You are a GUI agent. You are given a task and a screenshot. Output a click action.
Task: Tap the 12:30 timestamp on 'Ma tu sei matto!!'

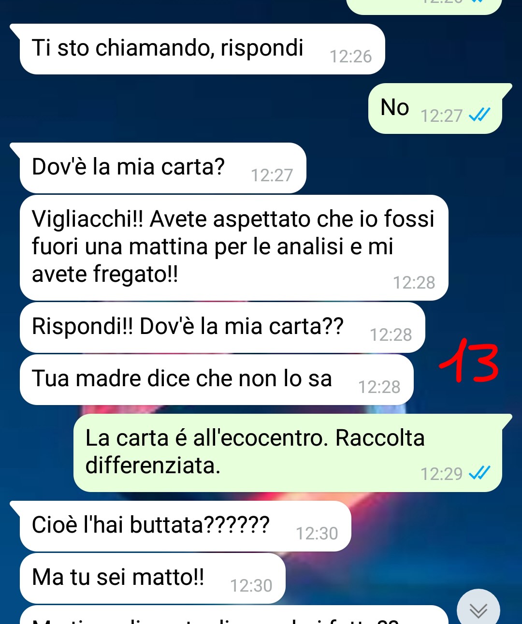point(251,585)
